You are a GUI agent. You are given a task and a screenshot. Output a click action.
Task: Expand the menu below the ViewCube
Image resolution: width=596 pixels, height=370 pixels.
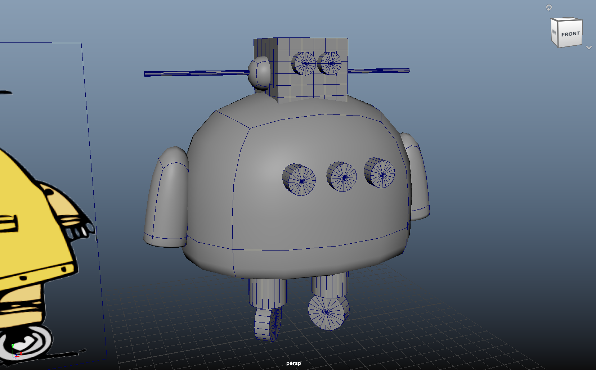[x=589, y=48]
